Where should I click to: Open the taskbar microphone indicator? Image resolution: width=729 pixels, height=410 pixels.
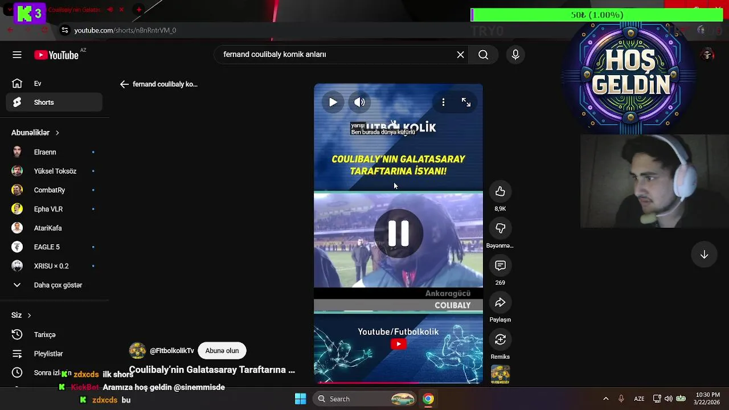pos(621,399)
